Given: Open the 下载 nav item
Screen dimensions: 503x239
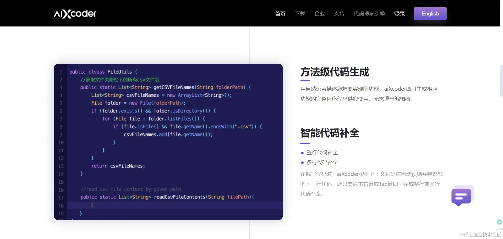Looking at the screenshot, I should tap(300, 14).
